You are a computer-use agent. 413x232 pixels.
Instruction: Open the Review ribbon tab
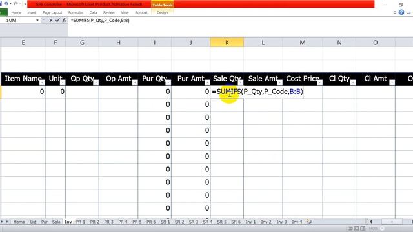click(109, 12)
